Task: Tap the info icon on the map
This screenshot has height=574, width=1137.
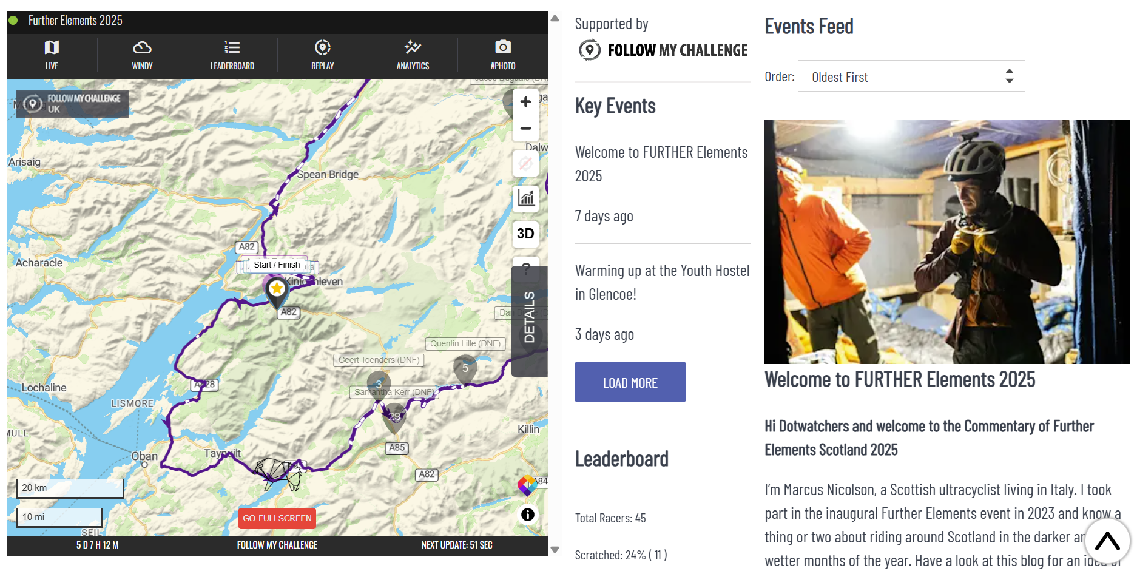Action: pos(527,515)
